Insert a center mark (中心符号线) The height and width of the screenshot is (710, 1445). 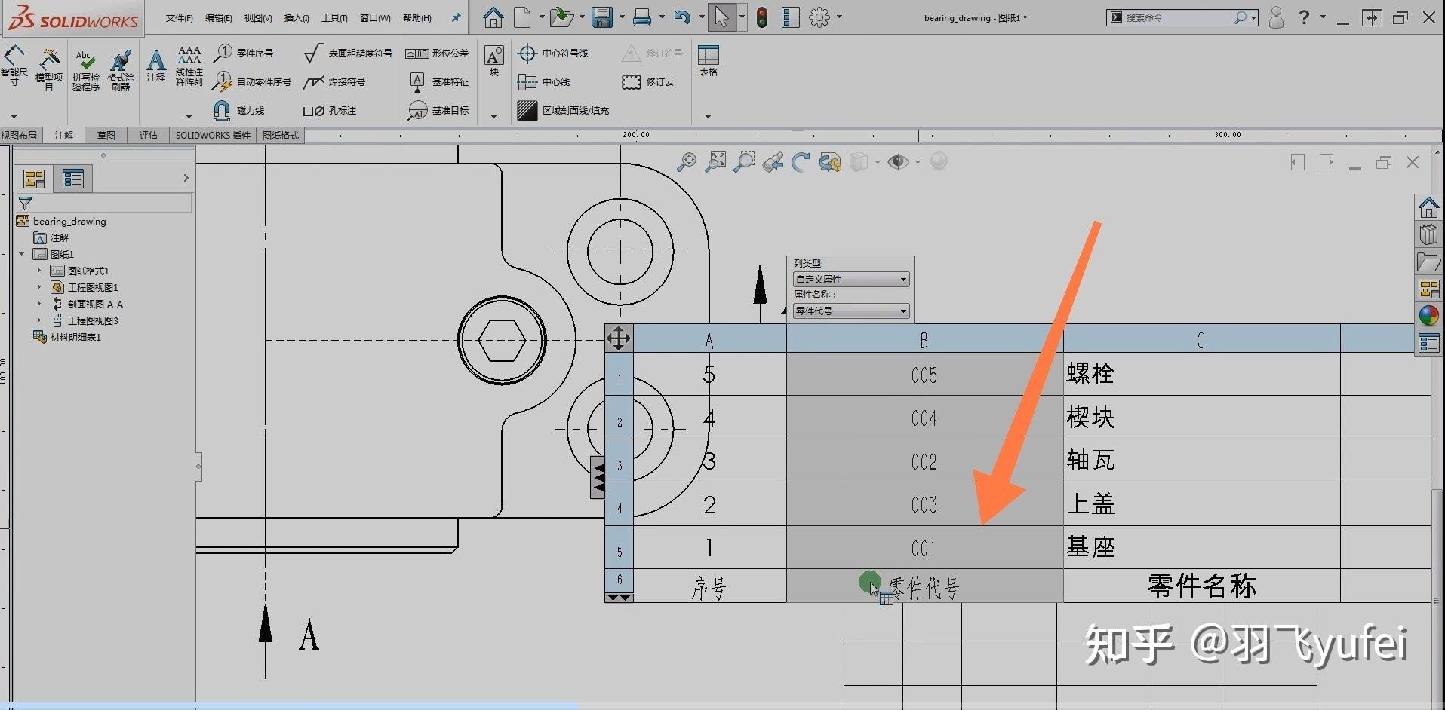click(553, 54)
